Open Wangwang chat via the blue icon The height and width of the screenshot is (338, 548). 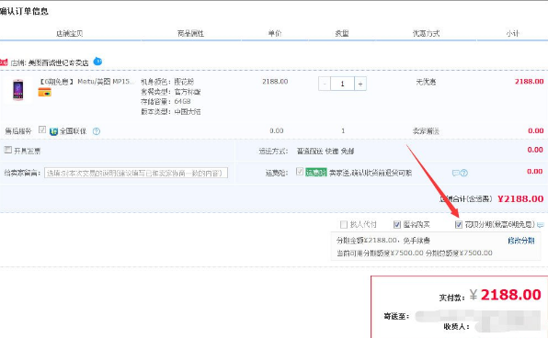click(97, 62)
